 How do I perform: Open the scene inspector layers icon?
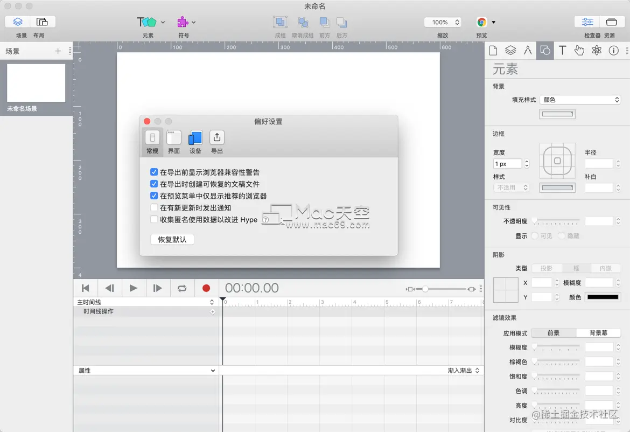[x=510, y=50]
